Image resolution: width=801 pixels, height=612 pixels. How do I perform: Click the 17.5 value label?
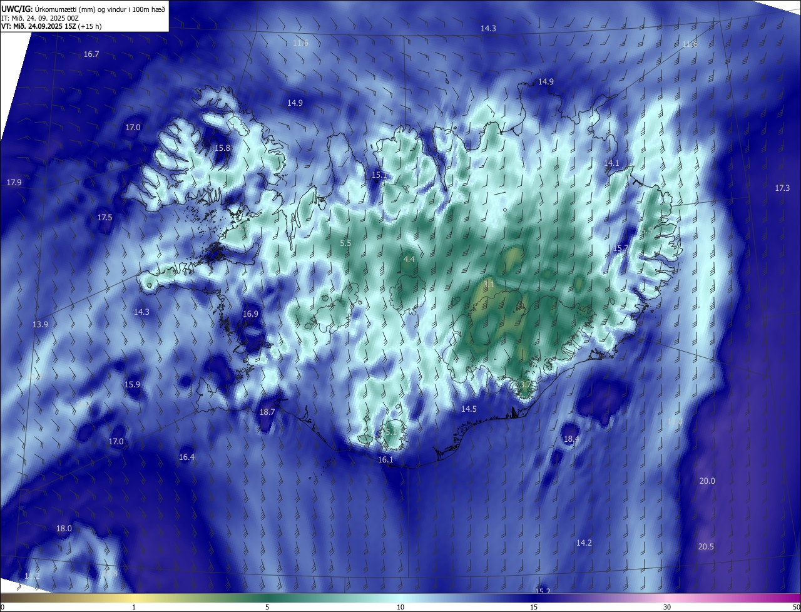pos(105,218)
